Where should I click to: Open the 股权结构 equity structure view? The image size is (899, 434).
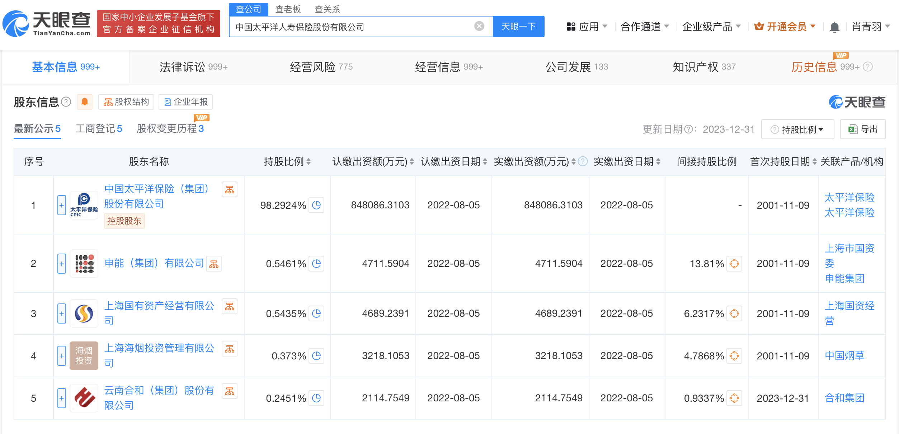[126, 102]
